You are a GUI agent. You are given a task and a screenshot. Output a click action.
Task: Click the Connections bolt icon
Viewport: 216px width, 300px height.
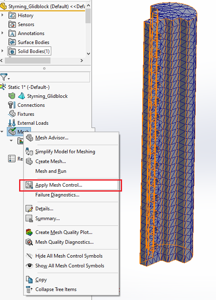12,105
